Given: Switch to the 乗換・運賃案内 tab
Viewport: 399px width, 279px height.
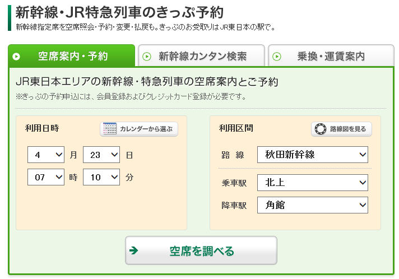Looking at the screenshot, I should click(x=331, y=56).
